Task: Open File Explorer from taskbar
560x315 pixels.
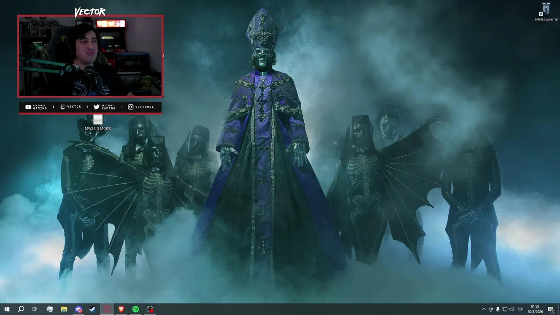Action: point(64,309)
